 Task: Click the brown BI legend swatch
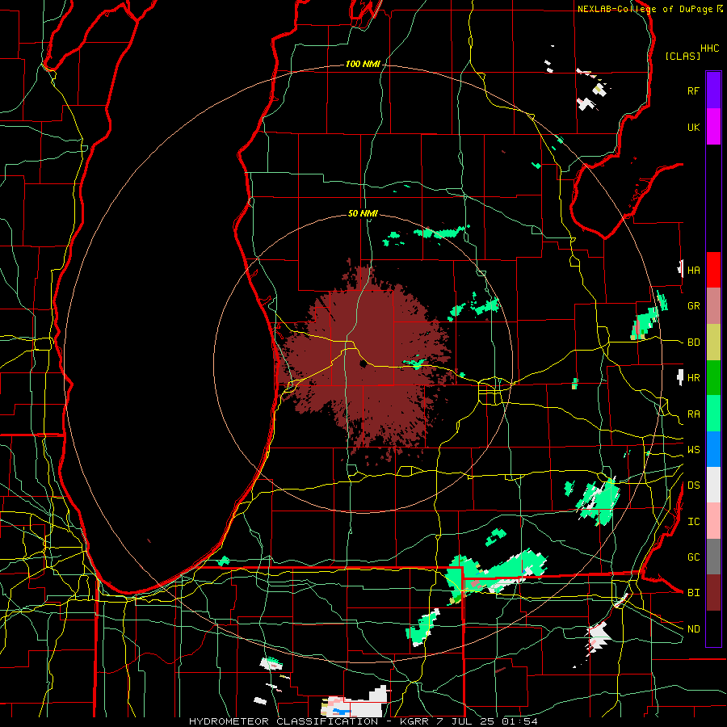(x=713, y=593)
